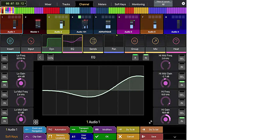This screenshot has height=140, width=255.
Task: Toggle Hi Mid Freq SEL button
Action: pyautogui.click(x=182, y=58)
